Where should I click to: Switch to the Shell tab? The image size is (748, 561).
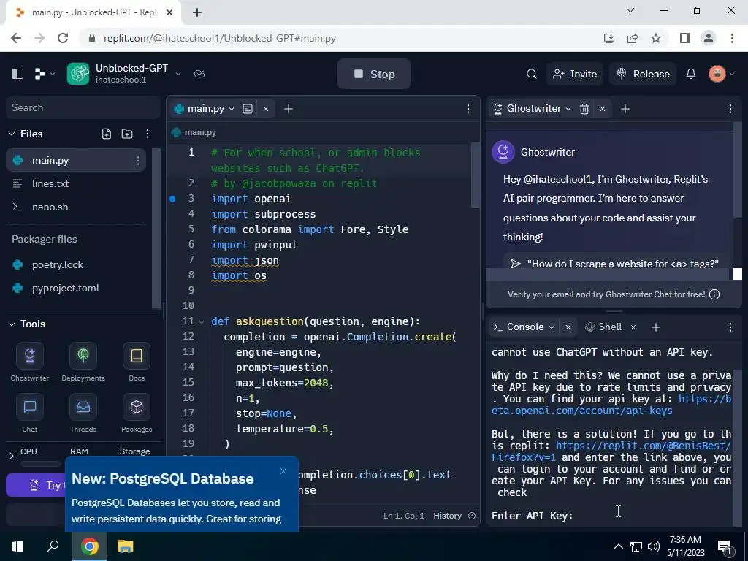pos(603,327)
